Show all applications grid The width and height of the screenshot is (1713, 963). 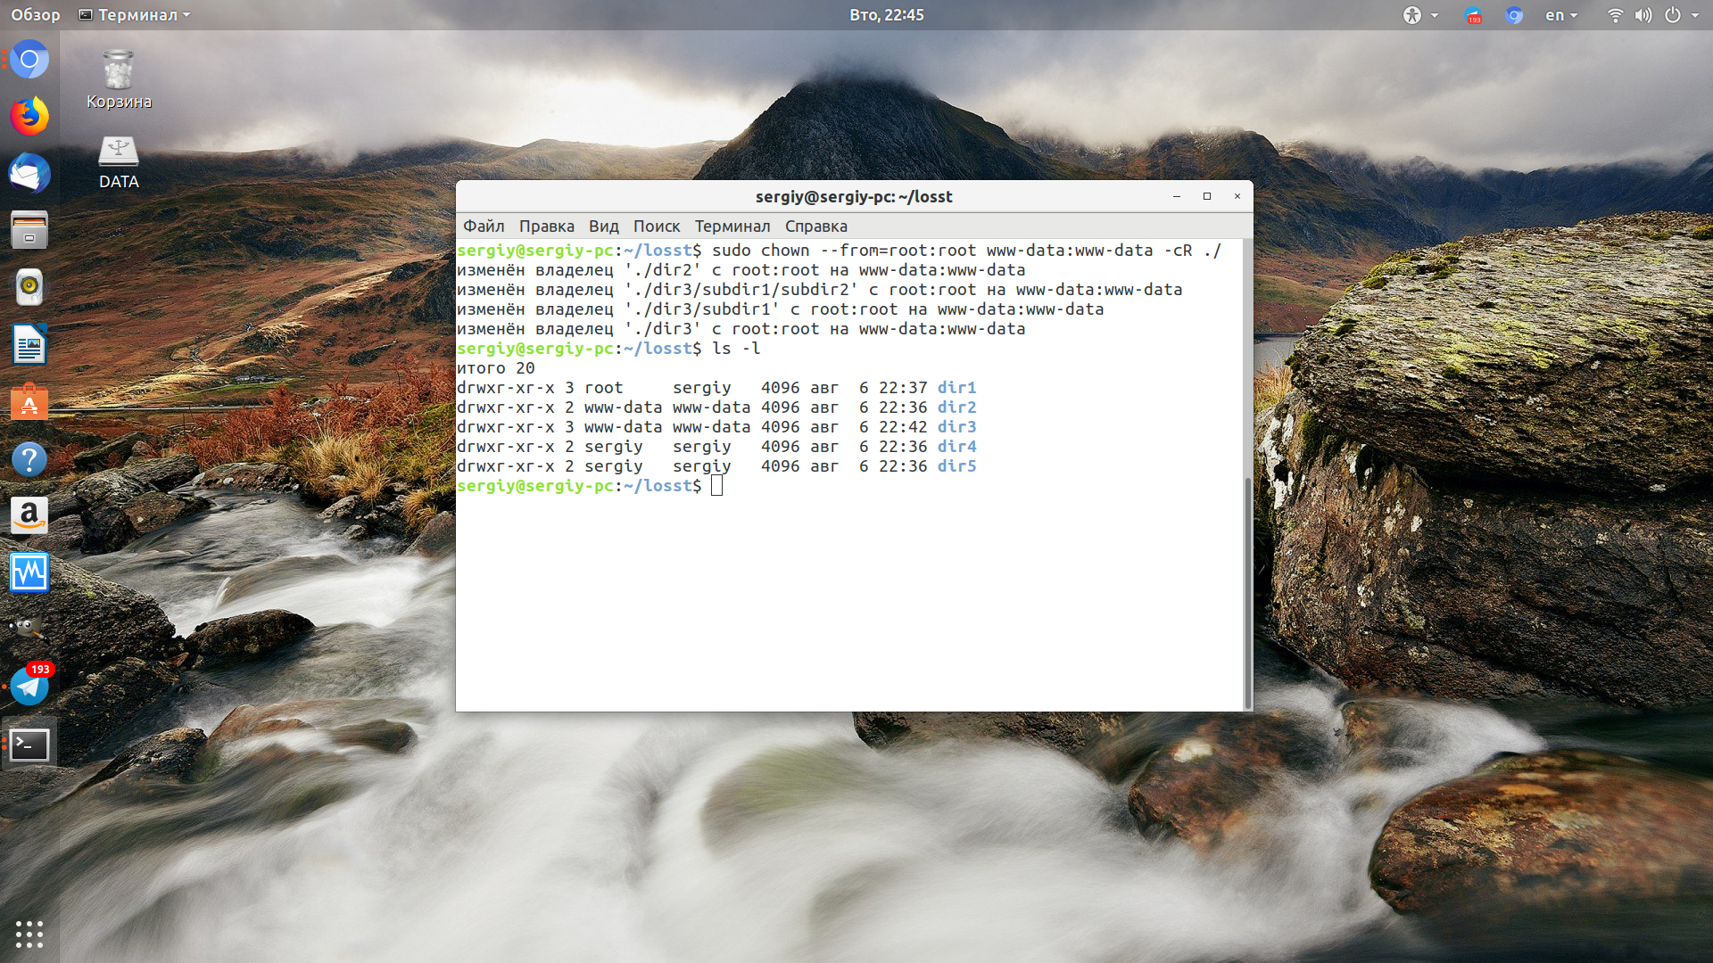click(x=29, y=934)
